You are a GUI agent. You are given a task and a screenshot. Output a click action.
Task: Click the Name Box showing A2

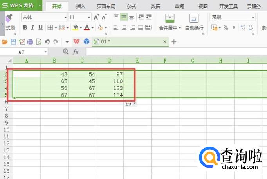pyautogui.click(x=24, y=52)
